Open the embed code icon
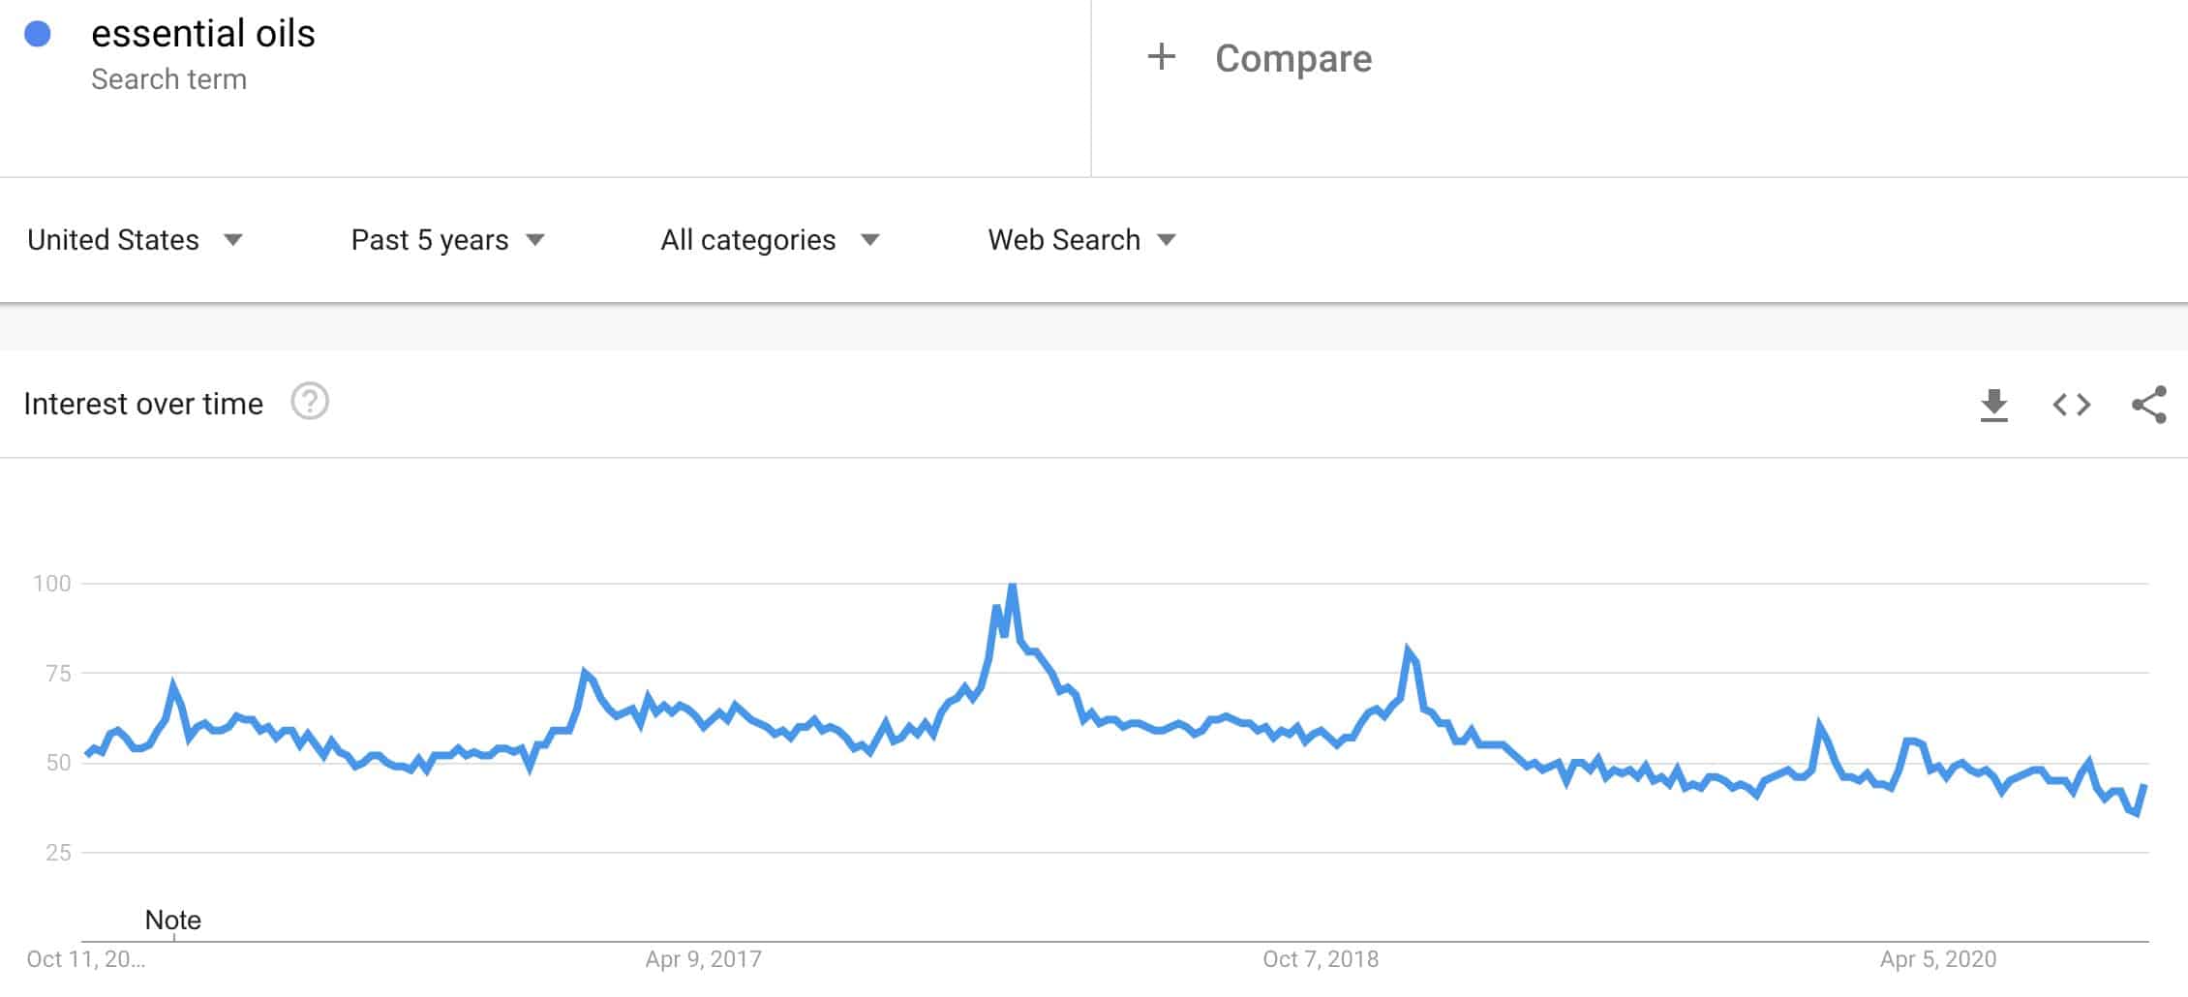Viewport: 2188px width, 997px height. point(2071,405)
